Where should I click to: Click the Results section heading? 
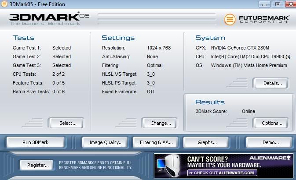[x=210, y=102]
